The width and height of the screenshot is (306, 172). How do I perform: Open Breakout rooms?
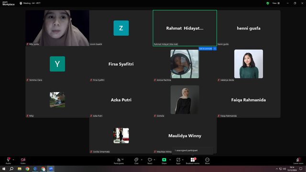click(193, 161)
